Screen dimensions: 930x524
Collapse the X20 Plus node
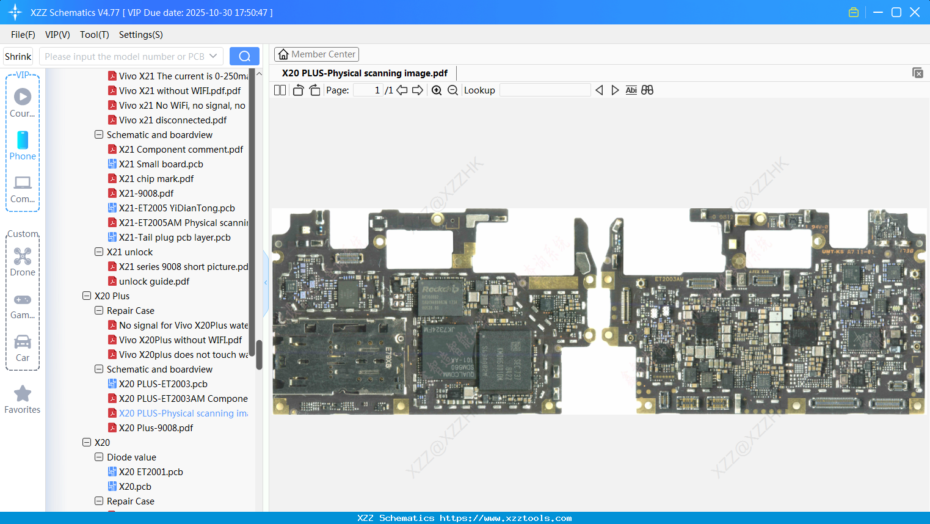tap(87, 296)
